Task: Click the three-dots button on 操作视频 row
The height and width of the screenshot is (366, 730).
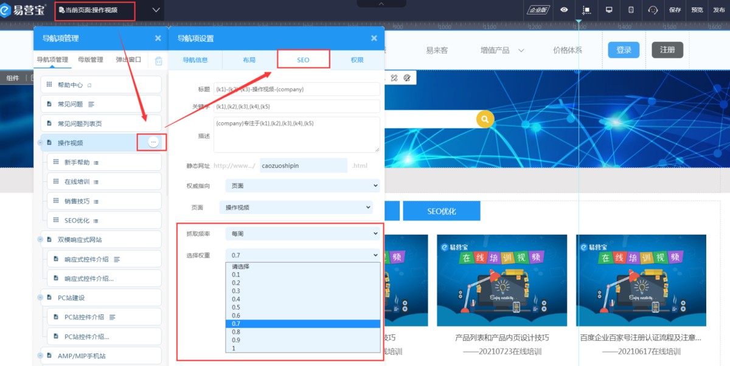Action: 153,142
